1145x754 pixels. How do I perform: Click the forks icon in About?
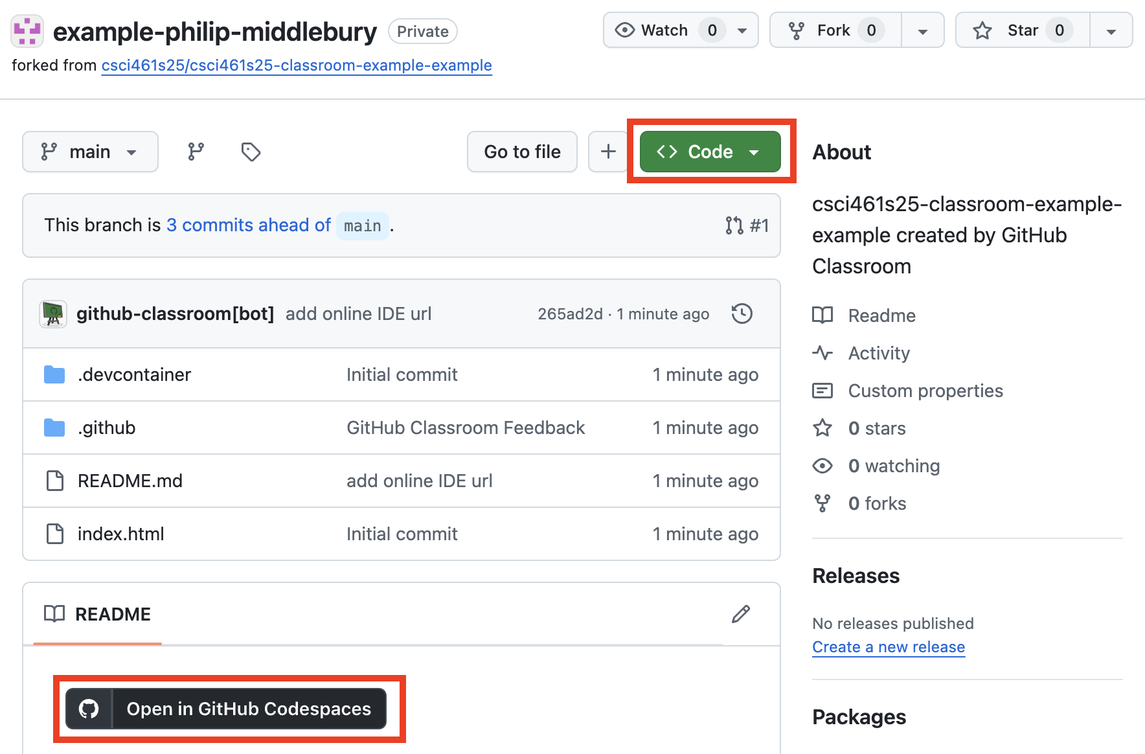pos(822,503)
